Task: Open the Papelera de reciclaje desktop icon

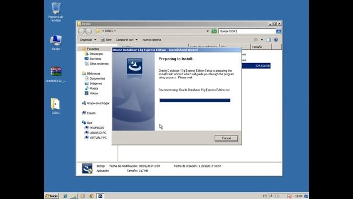Action: (56, 12)
